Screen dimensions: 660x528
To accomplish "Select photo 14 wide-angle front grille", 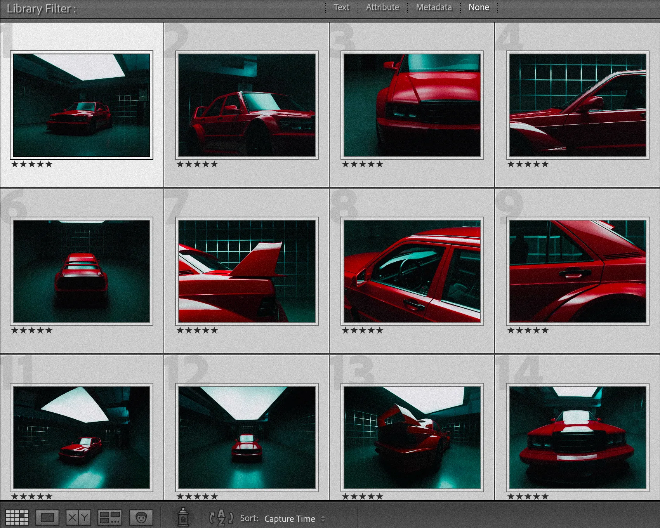I will point(578,438).
